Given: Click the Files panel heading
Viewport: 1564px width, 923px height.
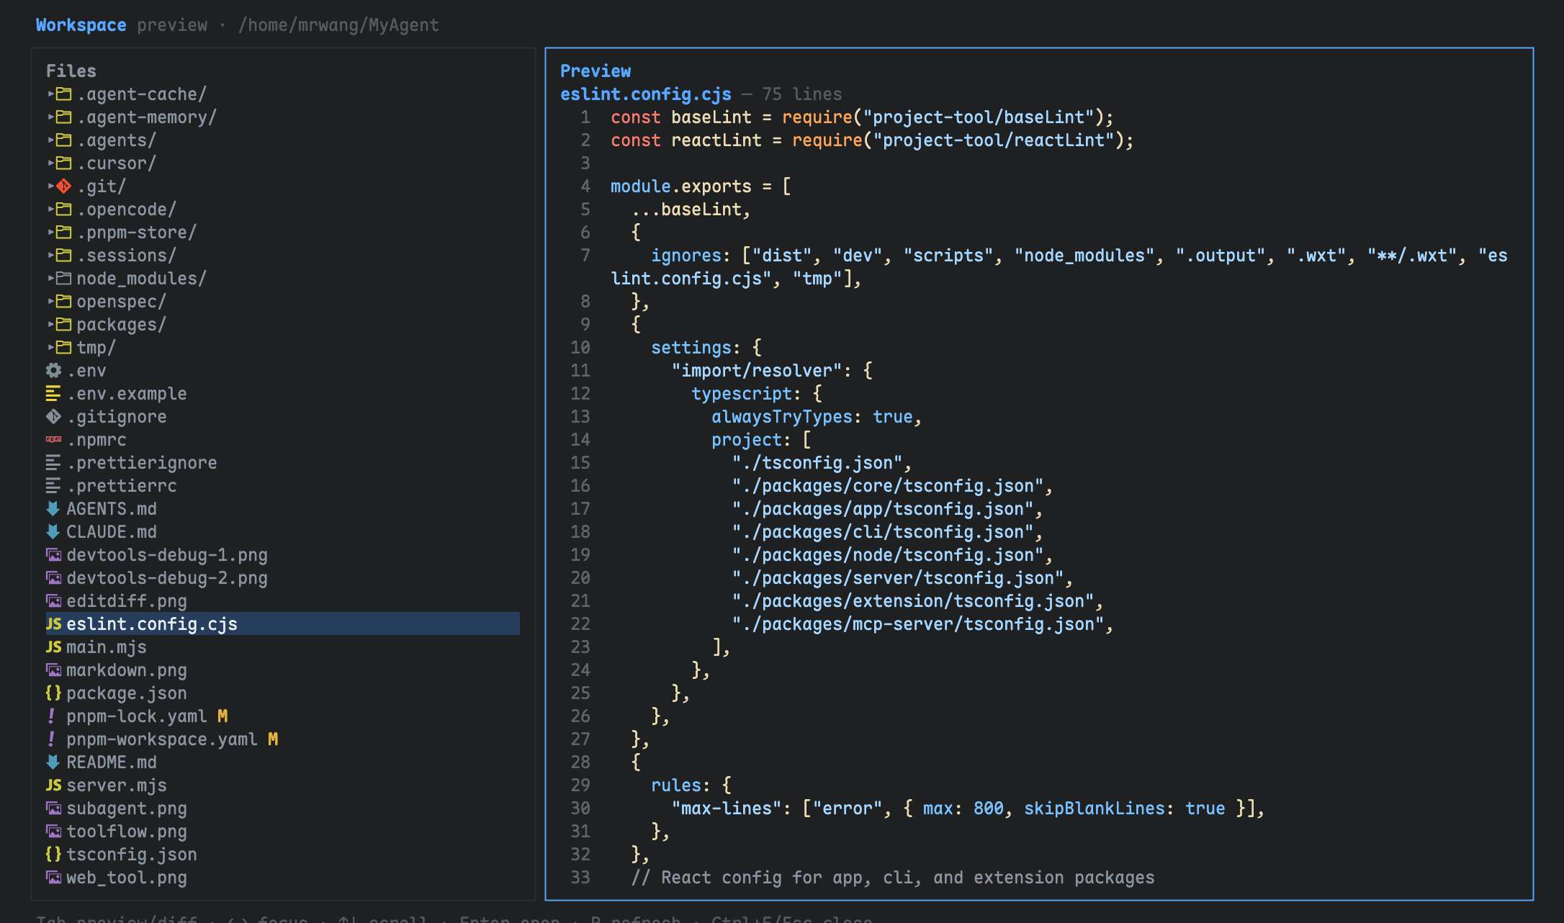Looking at the screenshot, I should coord(71,71).
